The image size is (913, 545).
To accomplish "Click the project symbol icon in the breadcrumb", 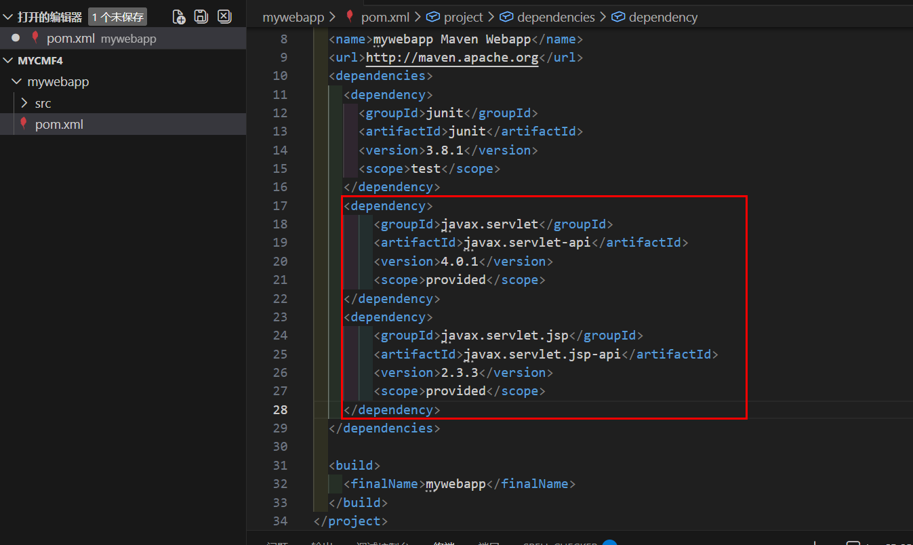I will pos(432,17).
